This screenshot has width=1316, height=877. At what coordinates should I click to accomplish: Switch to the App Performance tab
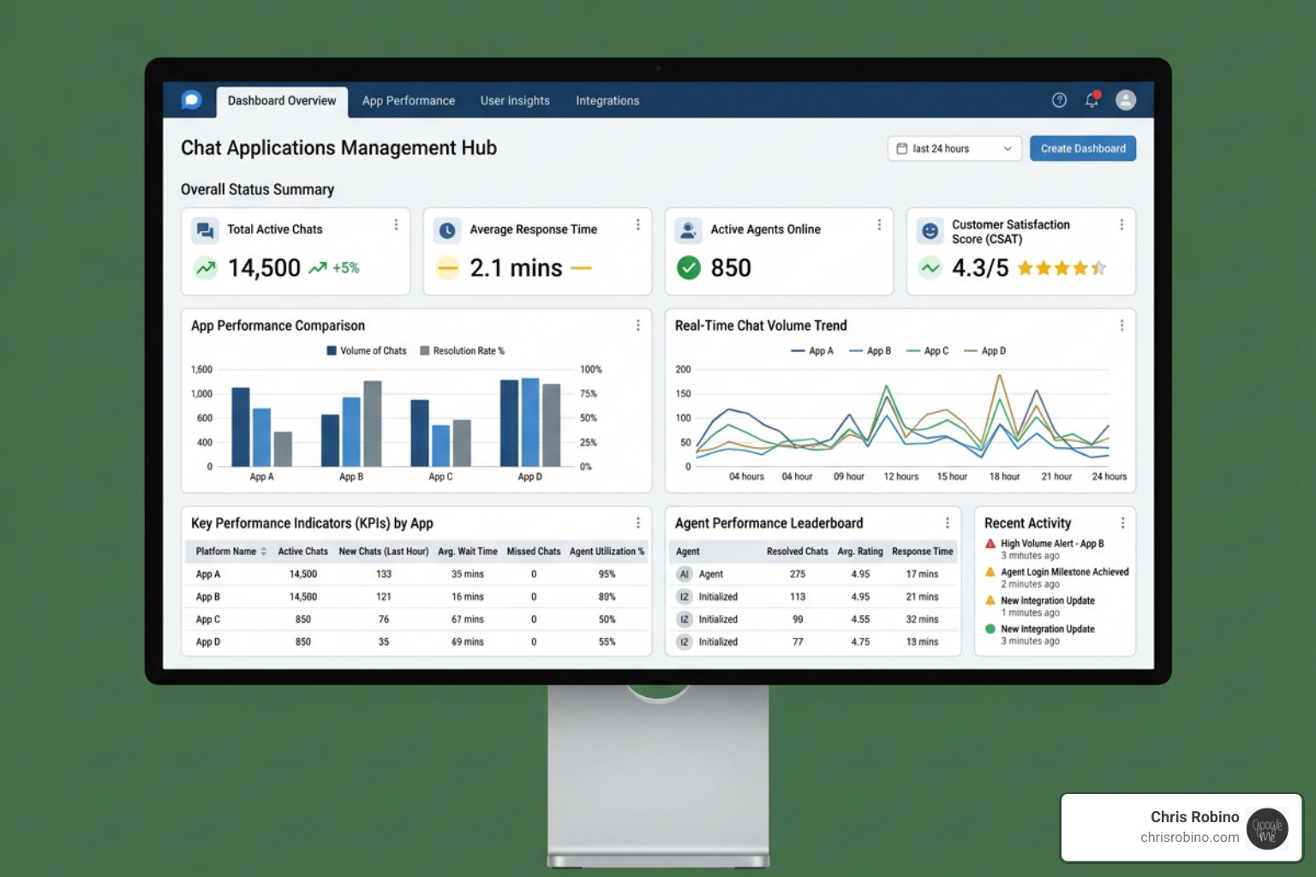(x=409, y=101)
